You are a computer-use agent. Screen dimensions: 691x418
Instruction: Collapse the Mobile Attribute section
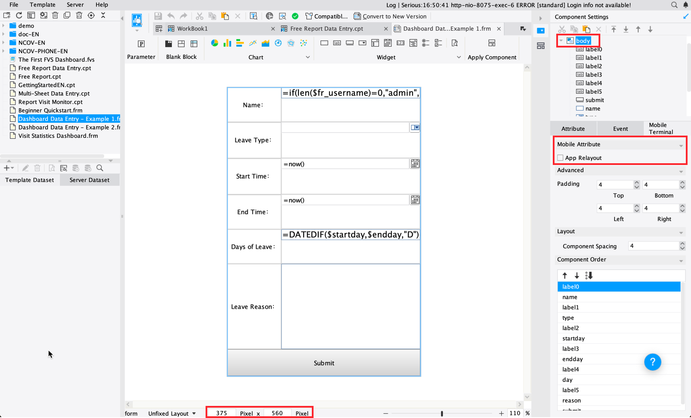(681, 146)
